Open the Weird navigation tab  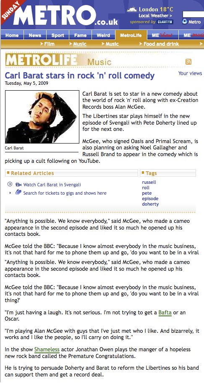tap(103, 35)
